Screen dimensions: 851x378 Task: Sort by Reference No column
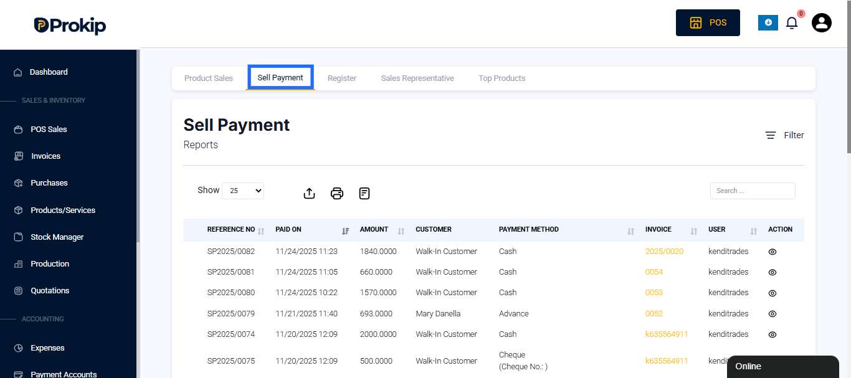click(236, 230)
